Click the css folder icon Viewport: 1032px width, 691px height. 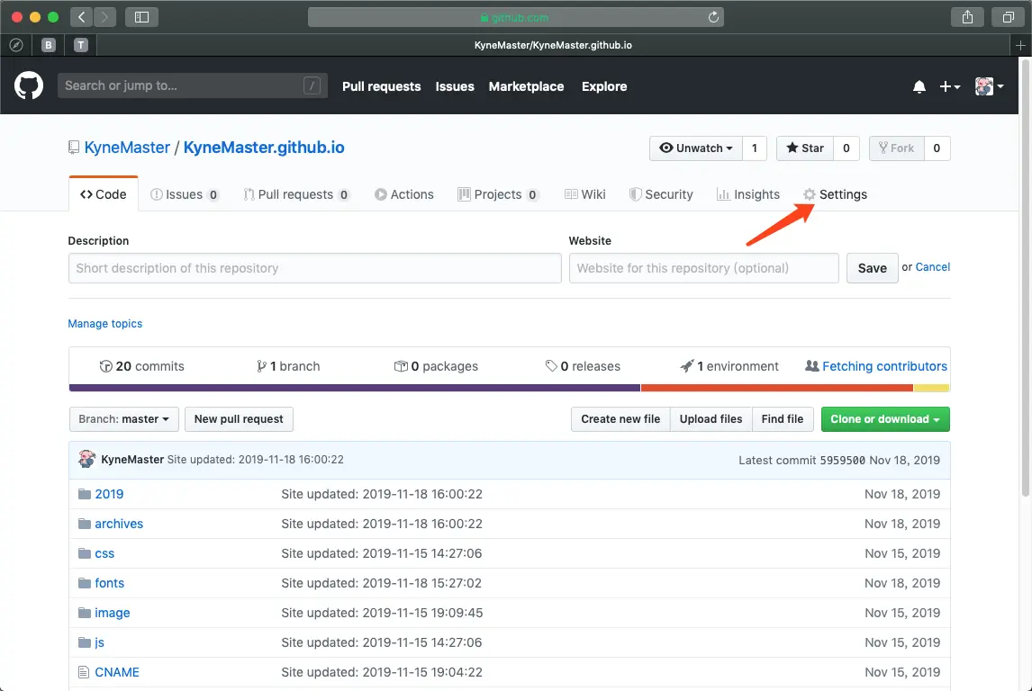click(x=85, y=553)
